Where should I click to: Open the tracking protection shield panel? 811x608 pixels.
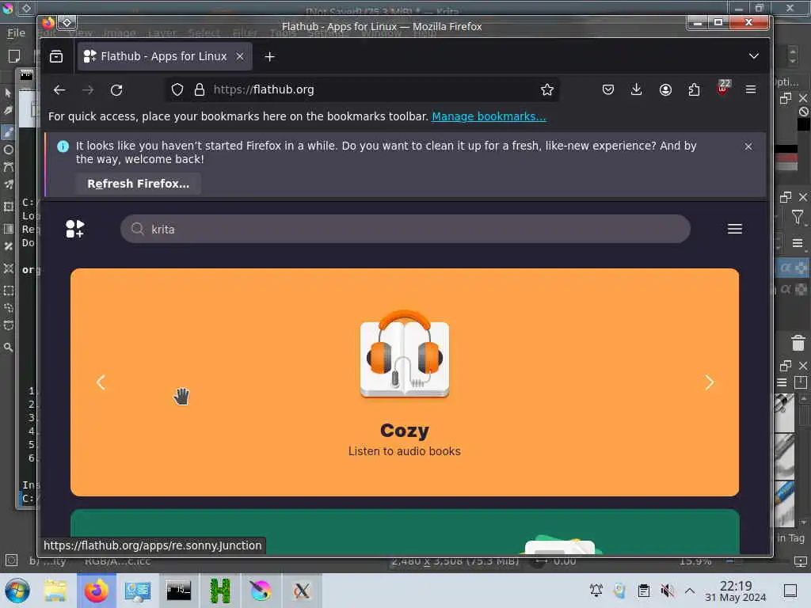coord(177,90)
